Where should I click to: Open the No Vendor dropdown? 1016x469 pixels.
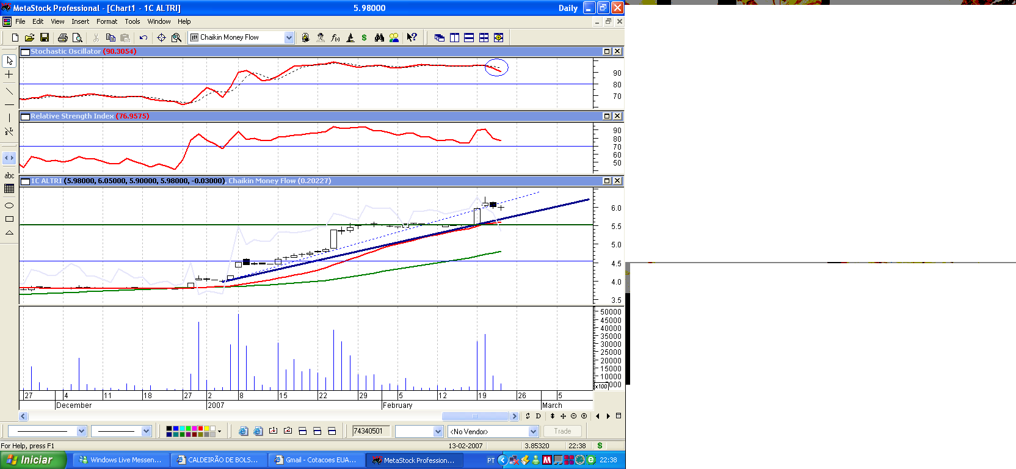533,432
